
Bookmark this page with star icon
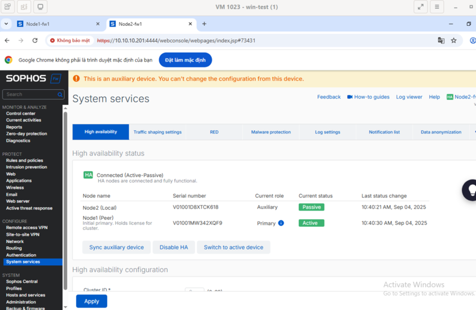point(454,40)
